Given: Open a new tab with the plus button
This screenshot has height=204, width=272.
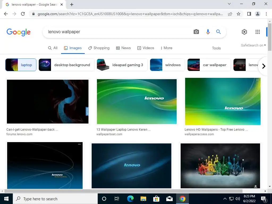Looking at the screenshot, I should pyautogui.click(x=72, y=5).
